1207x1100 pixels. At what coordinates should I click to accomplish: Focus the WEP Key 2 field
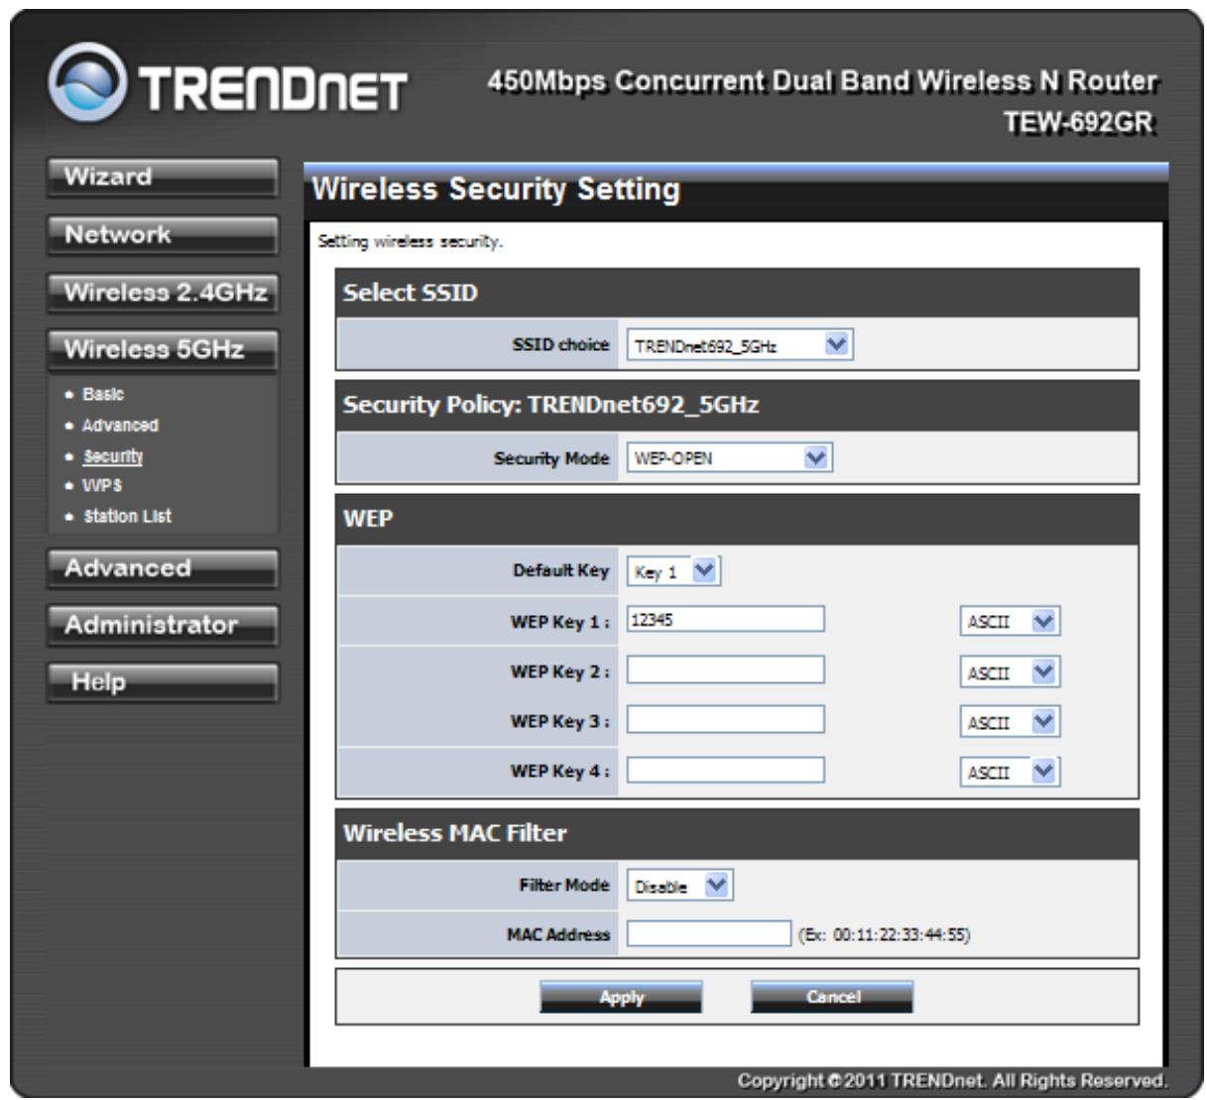pyautogui.click(x=725, y=670)
